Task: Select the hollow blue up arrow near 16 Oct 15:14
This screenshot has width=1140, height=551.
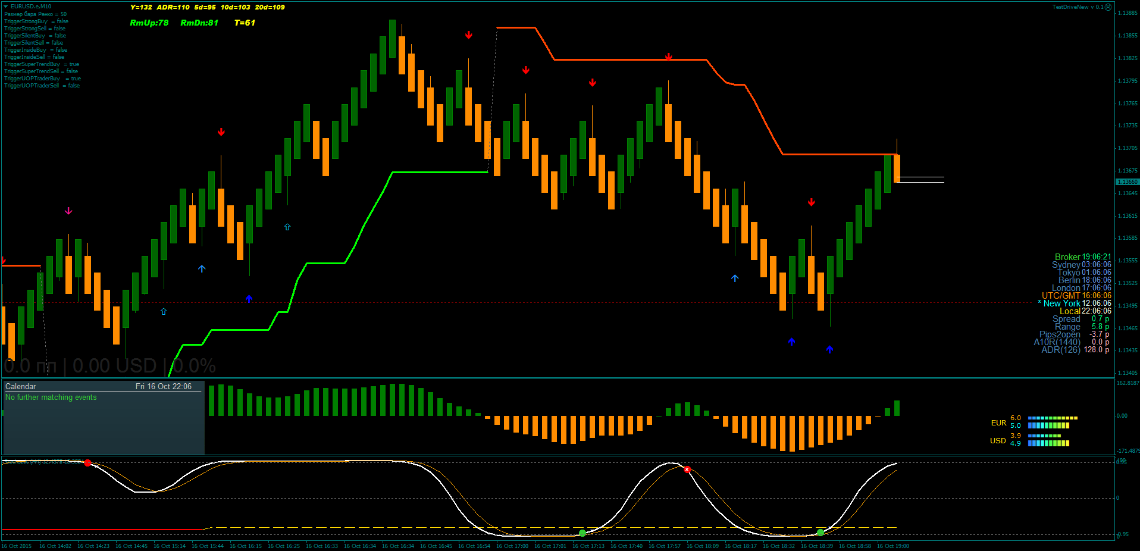Action: click(164, 312)
